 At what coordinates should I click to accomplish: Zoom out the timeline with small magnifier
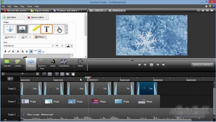(3, 74)
